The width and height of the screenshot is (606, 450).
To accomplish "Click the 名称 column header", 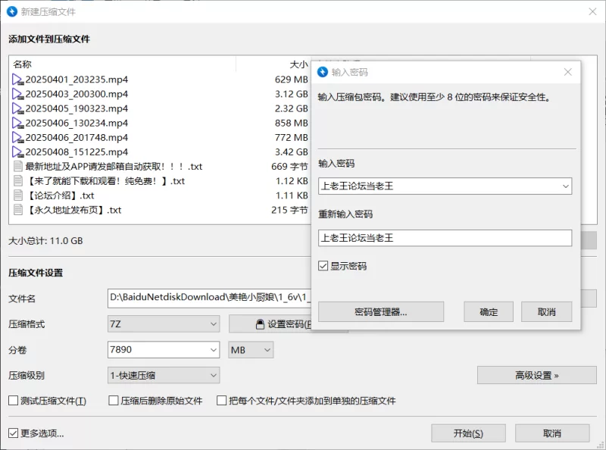I will [23, 64].
